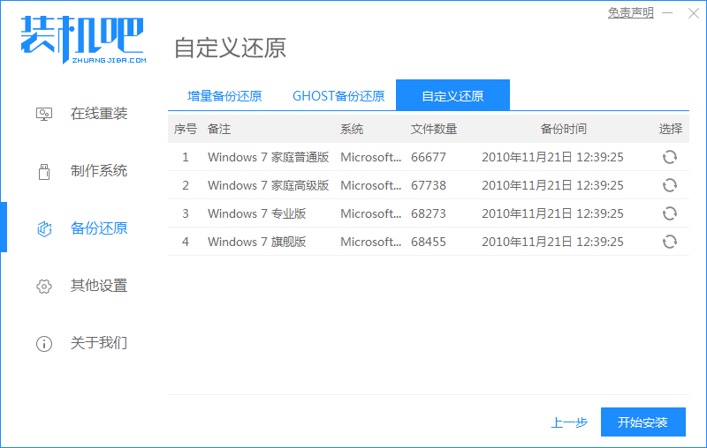This screenshot has height=448, width=707.
Task: Go back with 上一步 link
Action: click(x=569, y=422)
